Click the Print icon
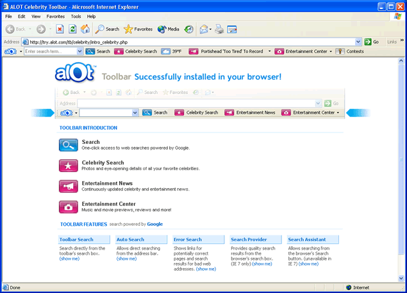407x293 pixels. (219, 29)
